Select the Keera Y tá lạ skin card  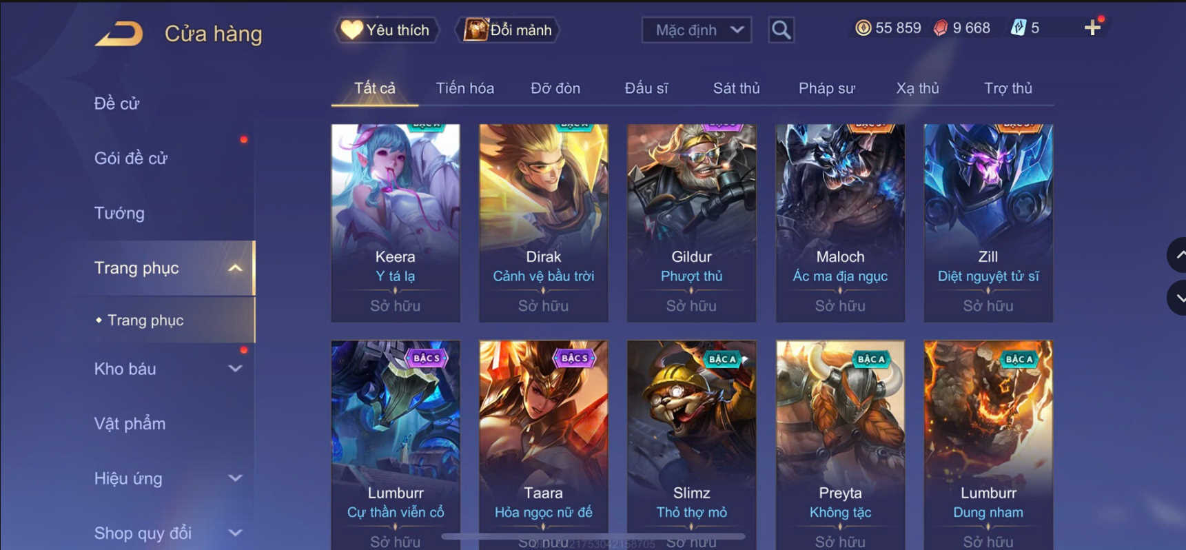pyautogui.click(x=396, y=223)
